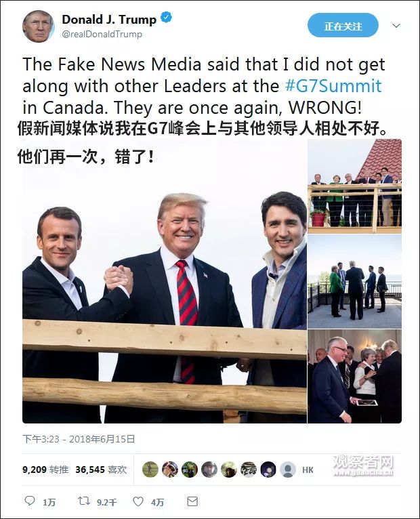This screenshot has width=420, height=519.
Task: Like the tweet with heart icon
Action: pos(138,501)
